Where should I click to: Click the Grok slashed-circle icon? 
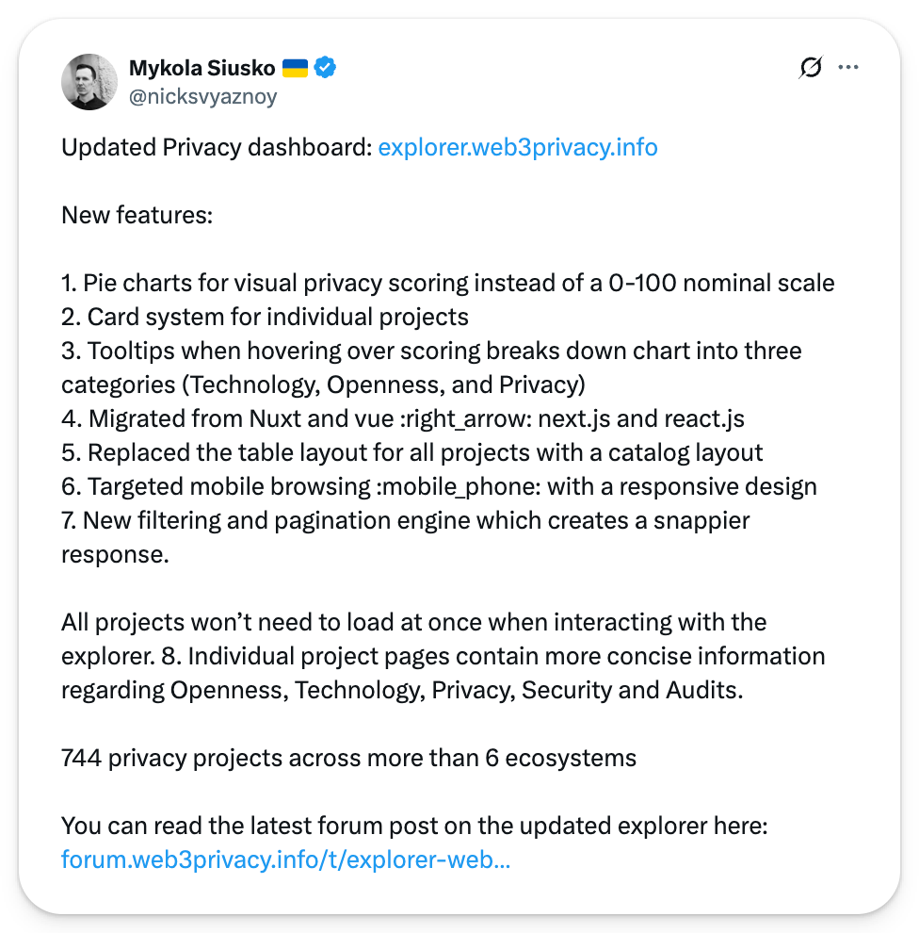pos(810,68)
